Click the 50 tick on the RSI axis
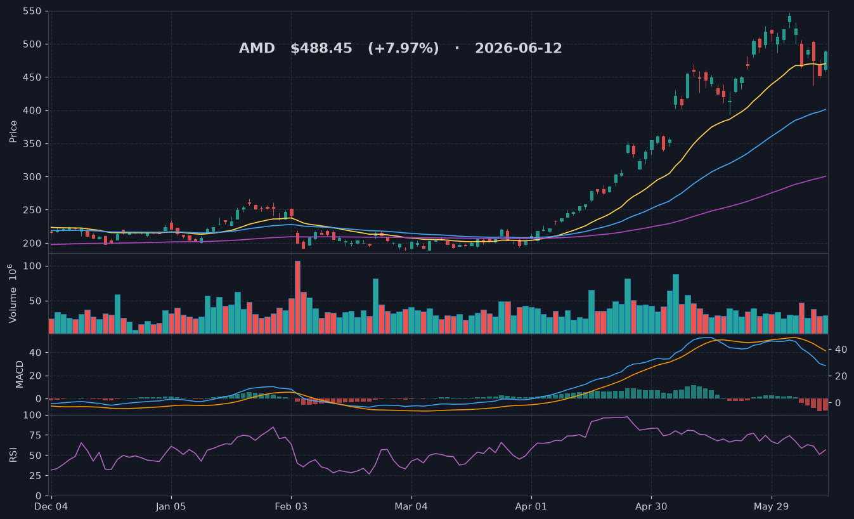This screenshot has height=519, width=854. click(36, 456)
